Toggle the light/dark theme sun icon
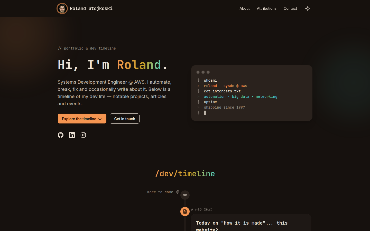This screenshot has height=231, width=370. 307,8
